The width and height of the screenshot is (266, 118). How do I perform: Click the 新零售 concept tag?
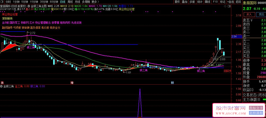56,23
